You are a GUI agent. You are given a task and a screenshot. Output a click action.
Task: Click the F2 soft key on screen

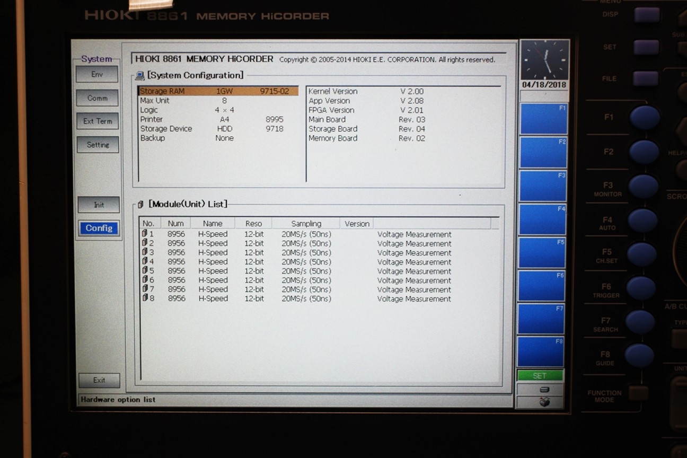544,153
